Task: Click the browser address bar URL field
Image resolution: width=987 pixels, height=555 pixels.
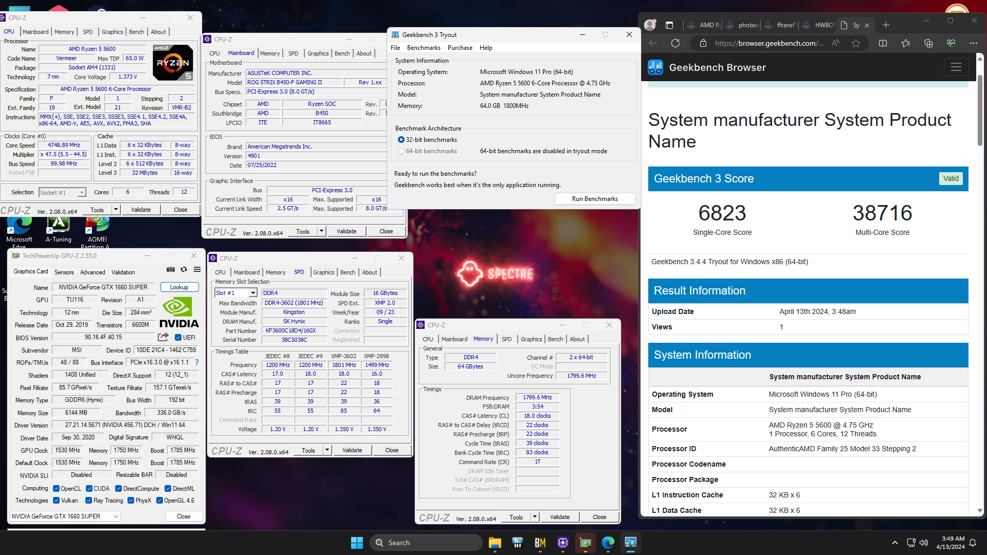Action: click(x=769, y=43)
